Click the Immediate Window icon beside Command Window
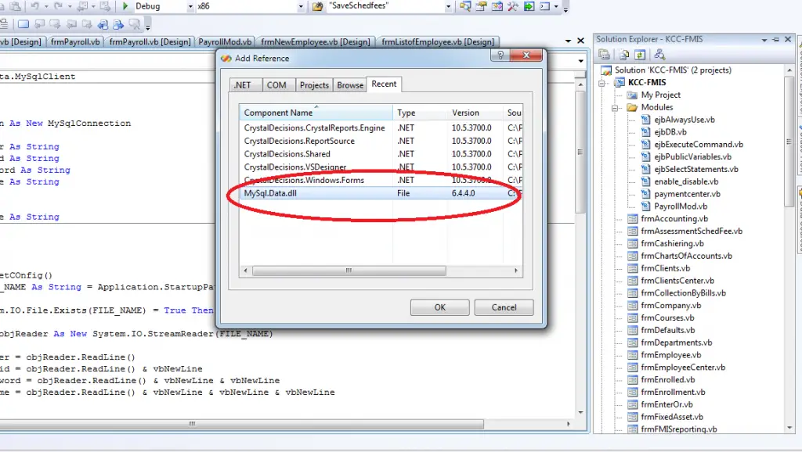Image resolution: width=802 pixels, height=452 pixels. tap(529, 6)
